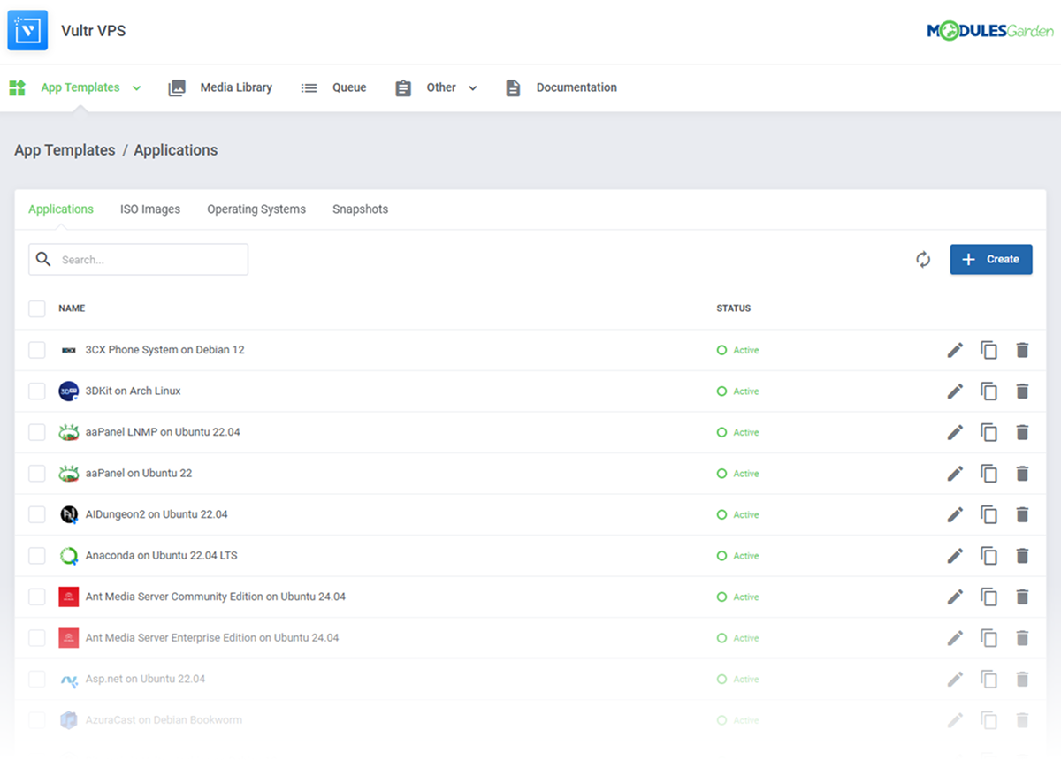Delete Ant Media Server Community Edition
The height and width of the screenshot is (760, 1061).
(1022, 597)
